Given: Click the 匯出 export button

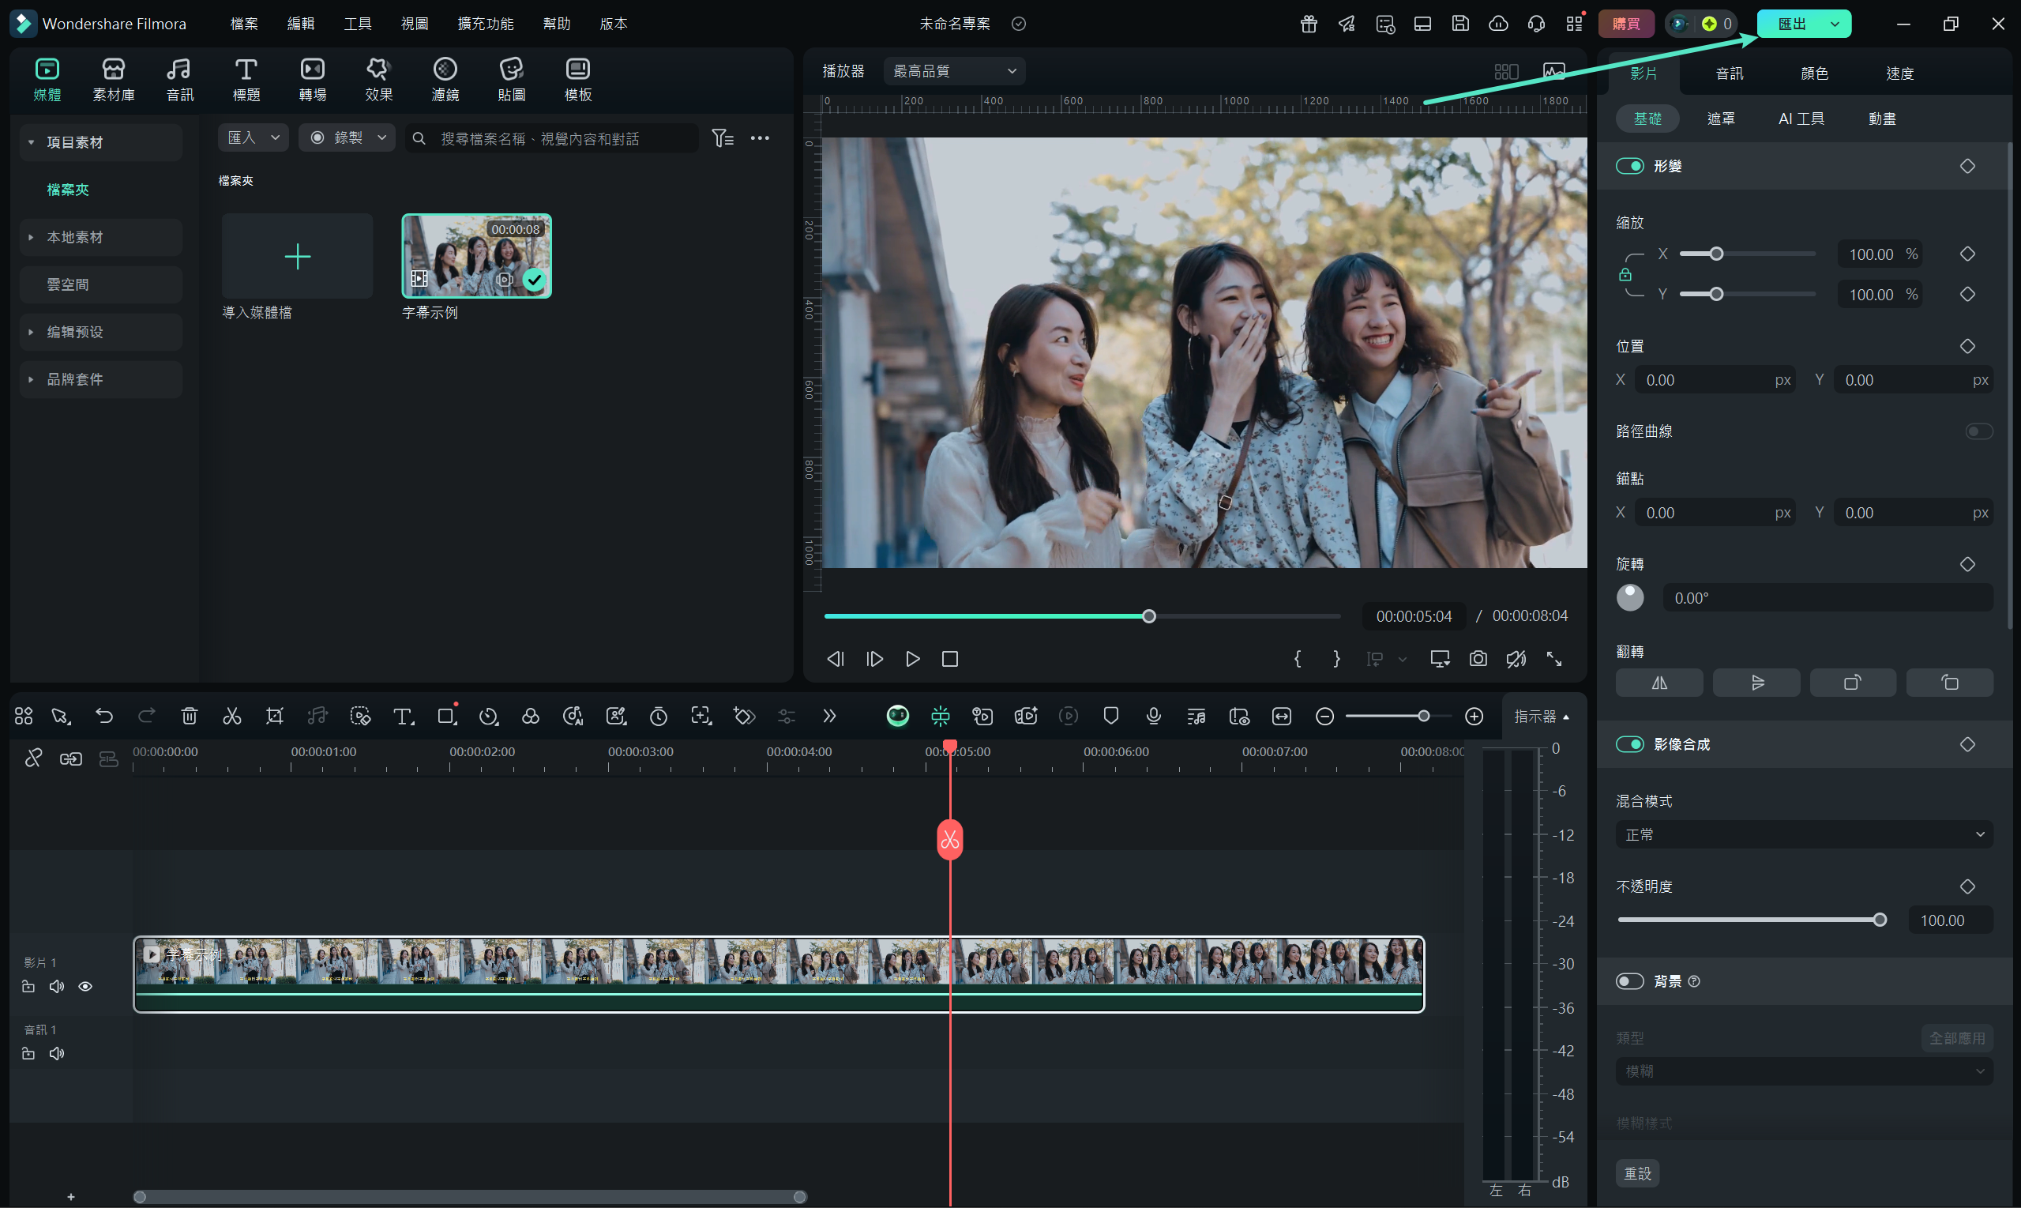Looking at the screenshot, I should point(1791,24).
